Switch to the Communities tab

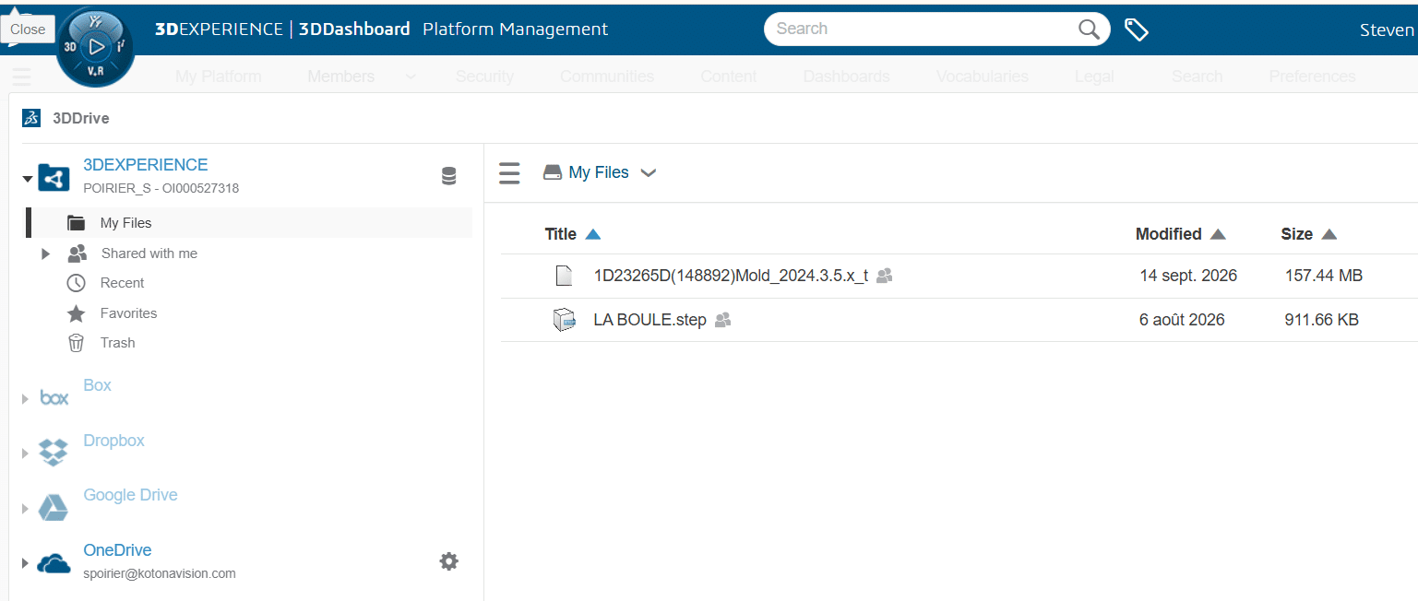point(607,77)
